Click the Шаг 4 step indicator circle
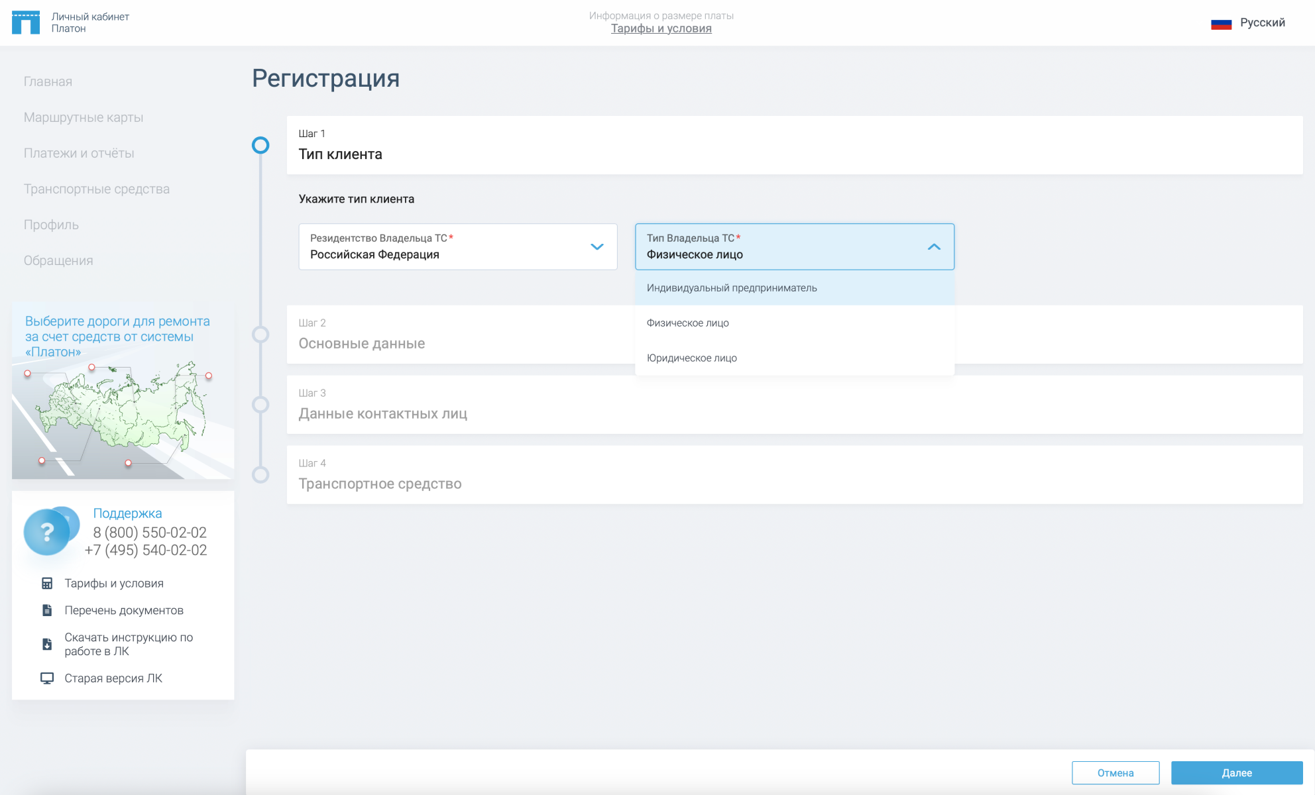The height and width of the screenshot is (795, 1315). [x=260, y=474]
